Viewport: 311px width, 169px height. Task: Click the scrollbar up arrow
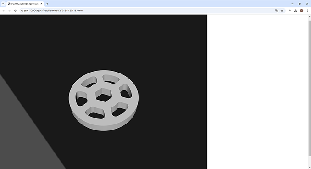coord(310,16)
